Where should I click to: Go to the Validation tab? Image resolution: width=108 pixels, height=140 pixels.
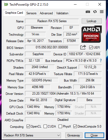[x=62, y=13]
